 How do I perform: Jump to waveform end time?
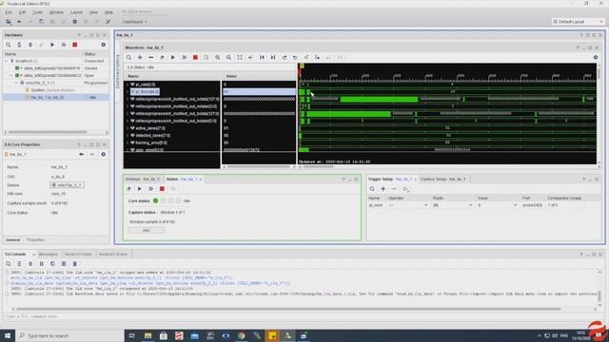point(273,57)
